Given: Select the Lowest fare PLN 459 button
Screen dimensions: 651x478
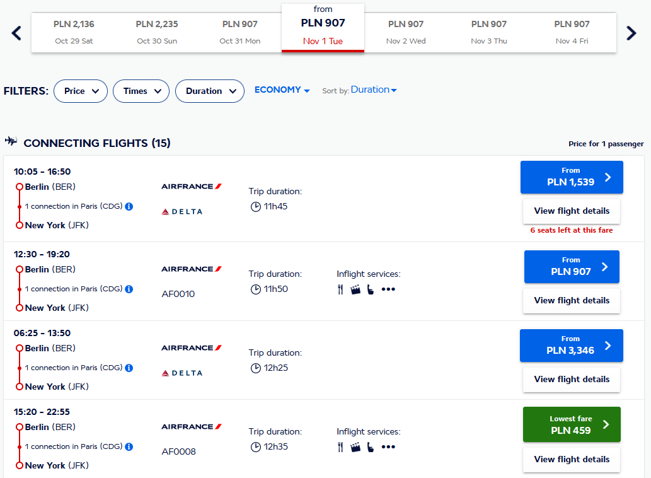Looking at the screenshot, I should click(572, 424).
